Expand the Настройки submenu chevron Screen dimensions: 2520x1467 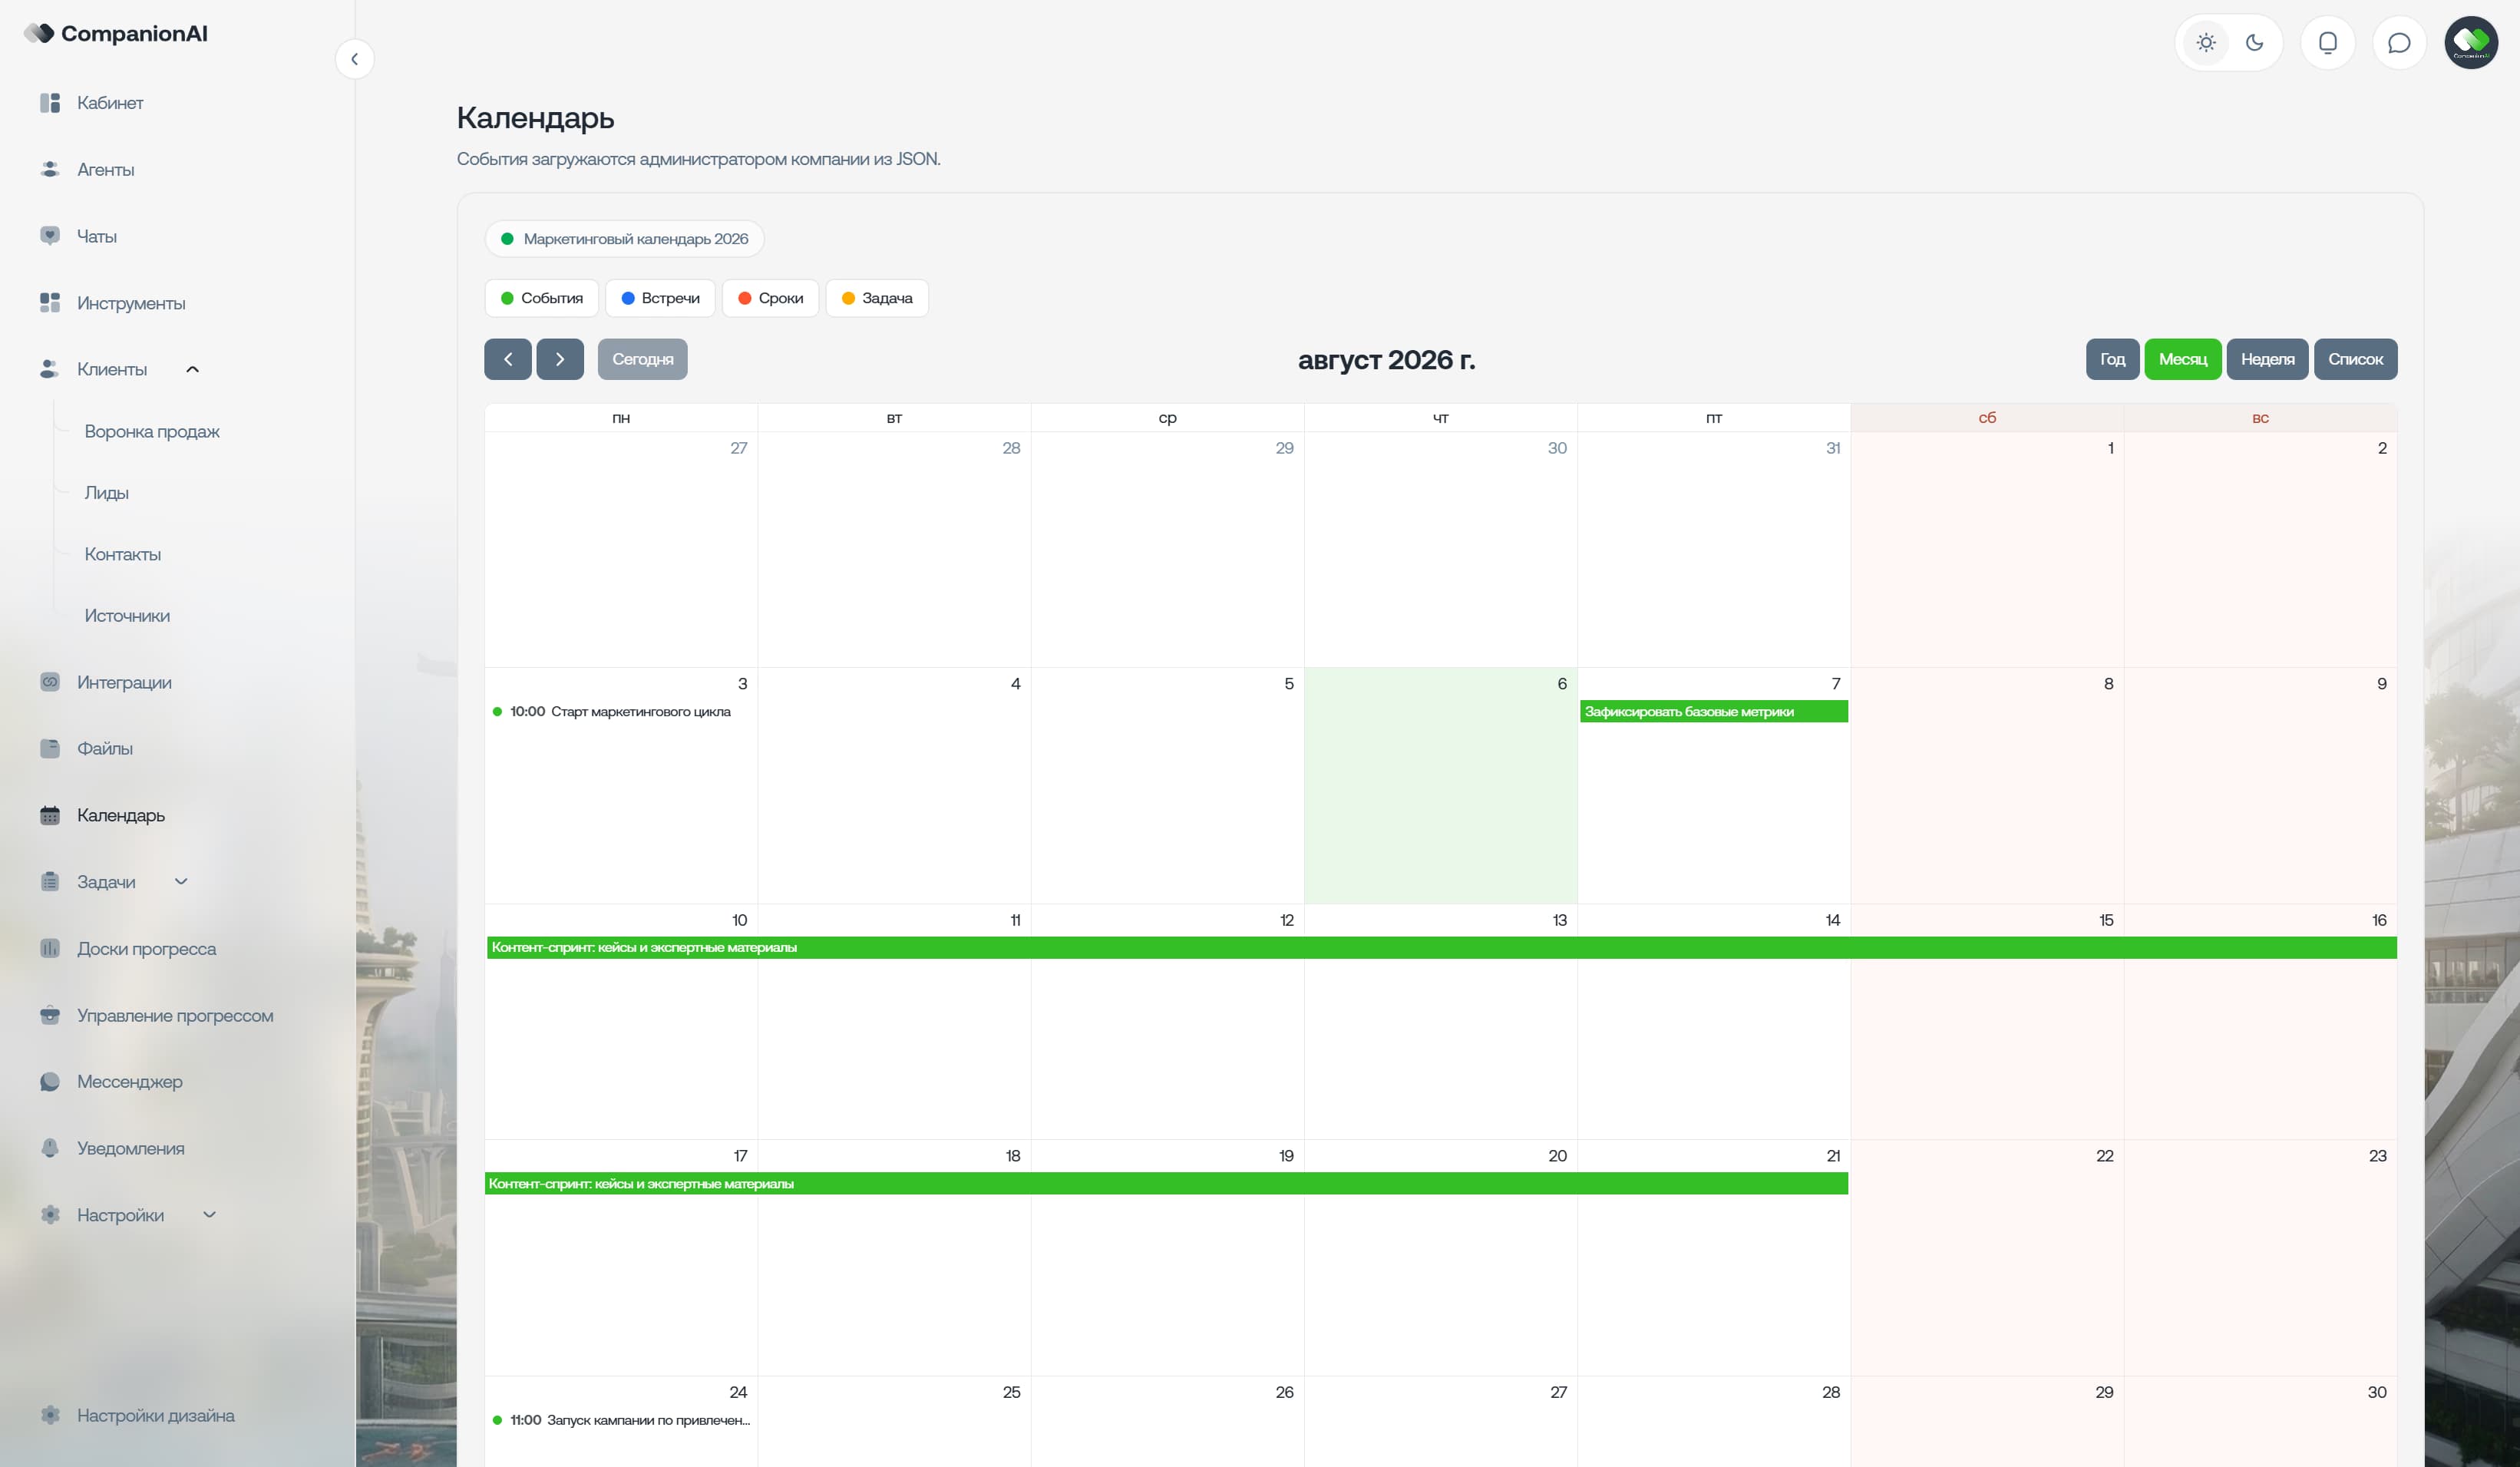210,1215
